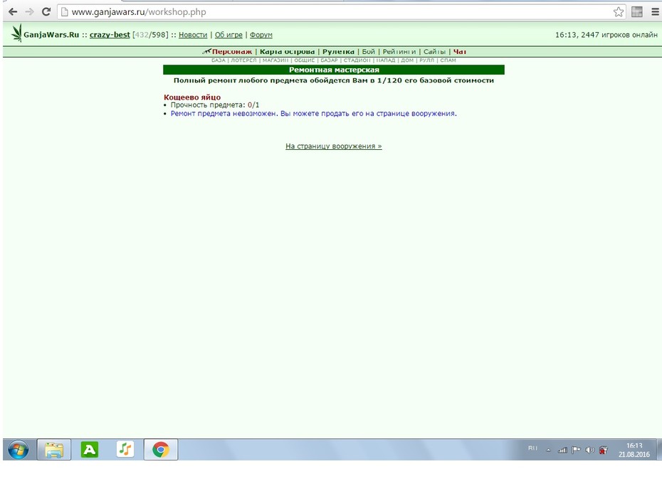Viewport: 662px width, 496px height.
Task: Click the НАПАД submenu link
Action: pos(386,60)
